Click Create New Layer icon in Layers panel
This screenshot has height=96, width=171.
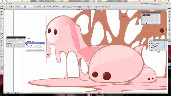coord(162,51)
